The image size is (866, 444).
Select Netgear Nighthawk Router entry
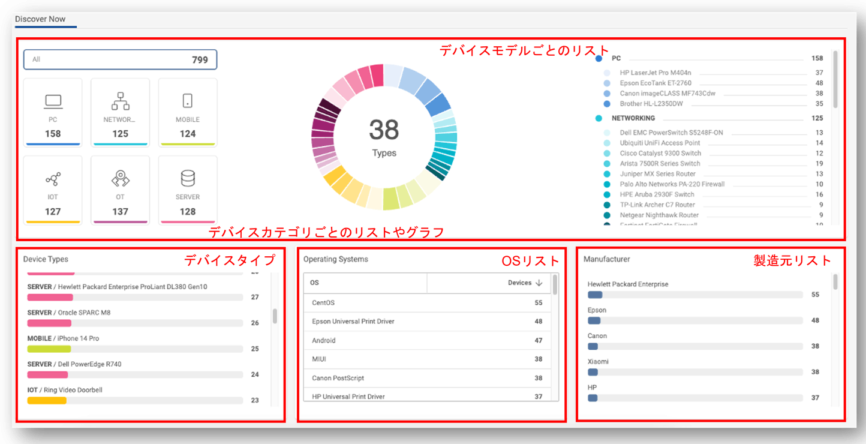[712, 215]
